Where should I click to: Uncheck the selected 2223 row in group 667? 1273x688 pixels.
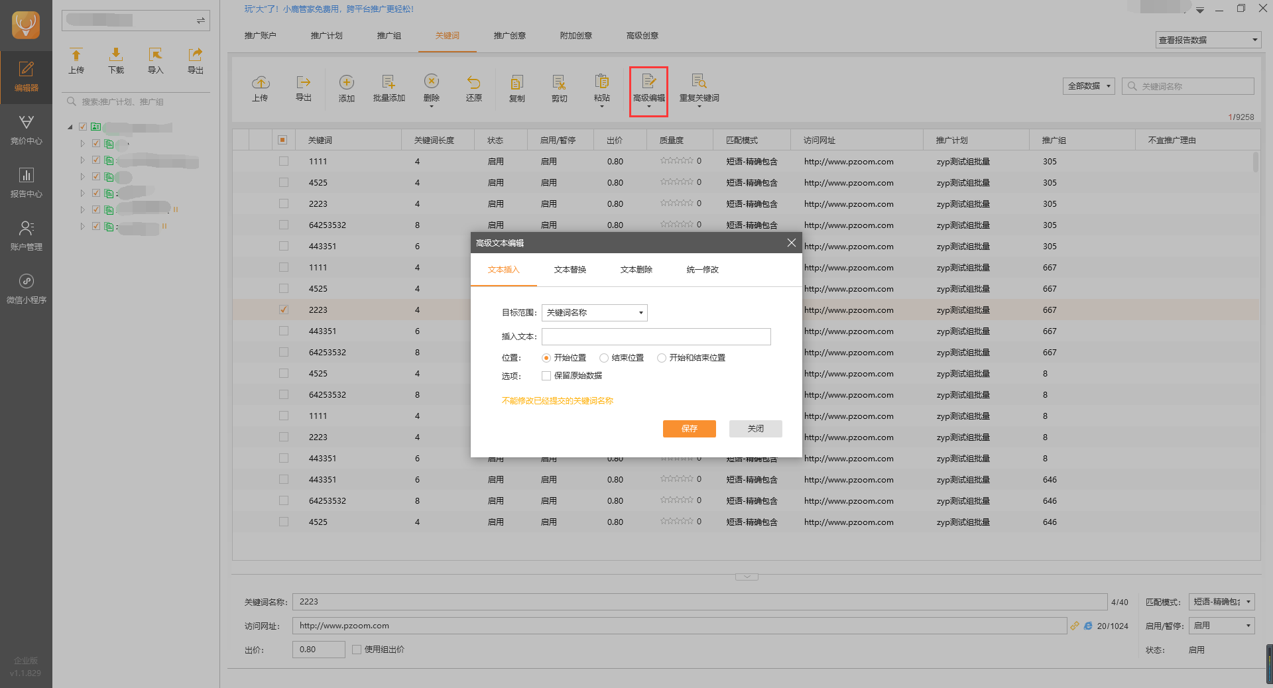[x=284, y=310]
